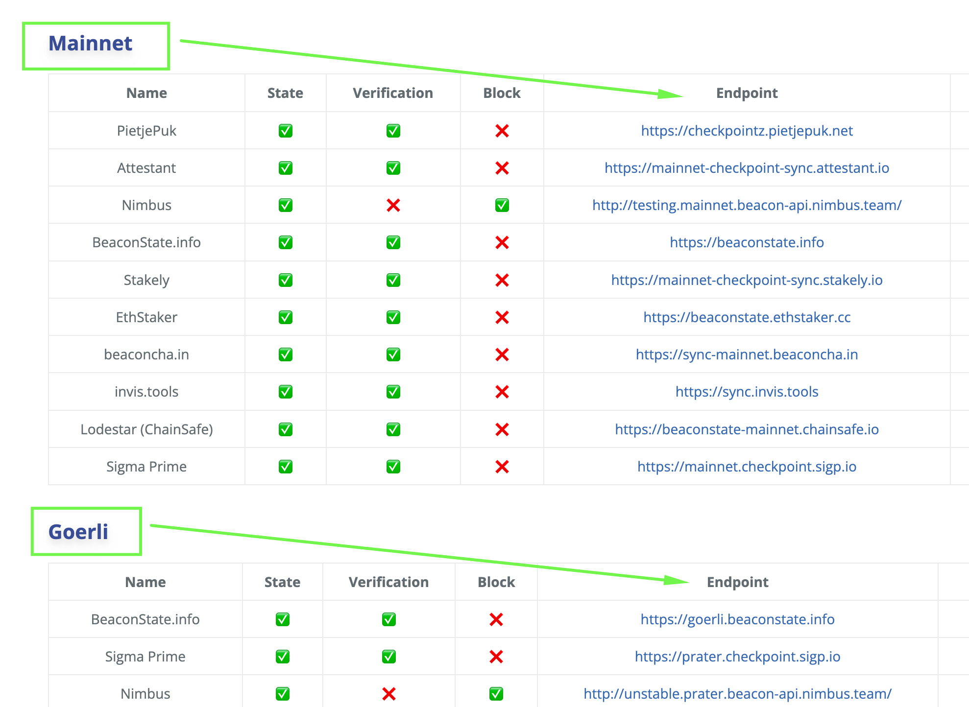Click the invis.tools State check icon

(x=286, y=392)
